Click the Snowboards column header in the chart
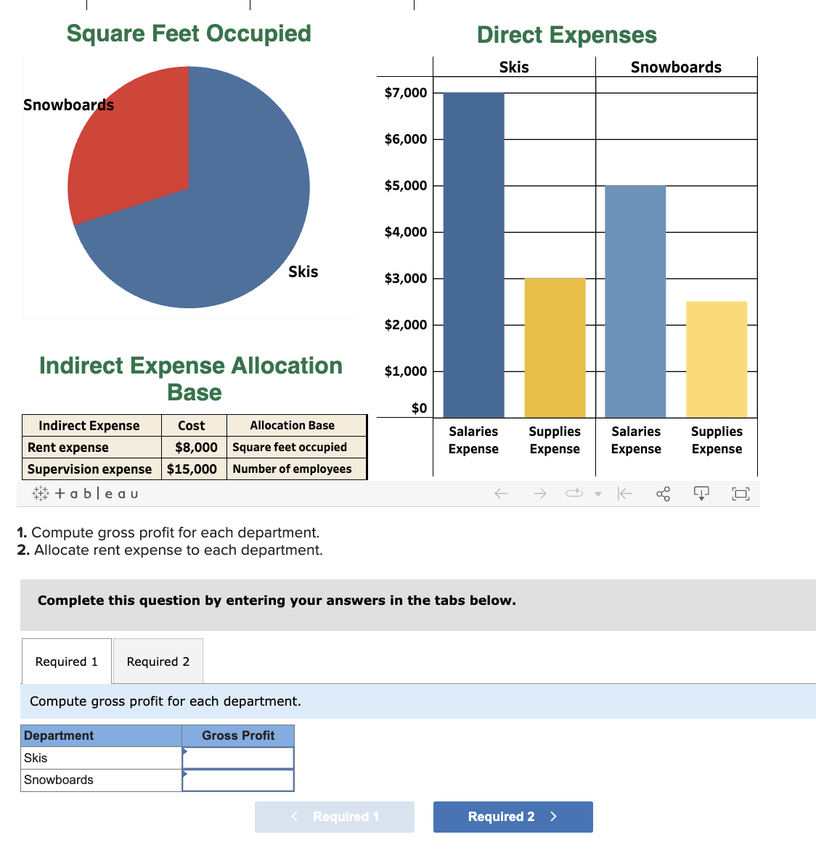Image resolution: width=816 pixels, height=866 pixels. click(x=676, y=67)
